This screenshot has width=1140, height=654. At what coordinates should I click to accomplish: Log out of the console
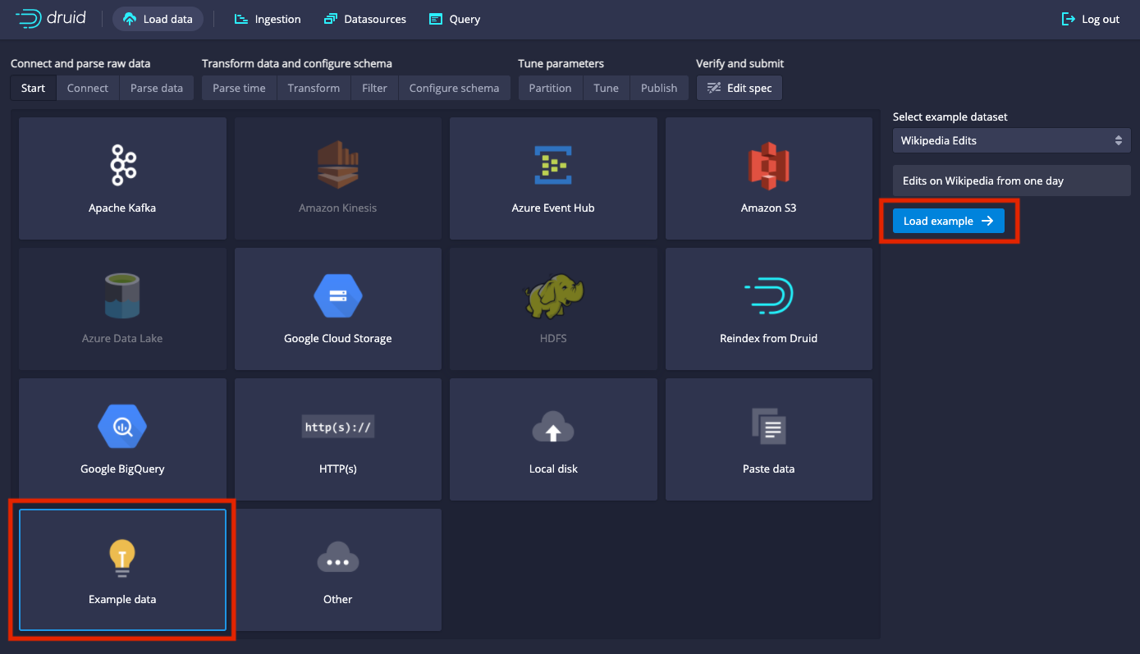(1091, 19)
